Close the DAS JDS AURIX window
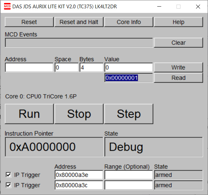Viewport: 208px width, 195px height. [x=198, y=7]
